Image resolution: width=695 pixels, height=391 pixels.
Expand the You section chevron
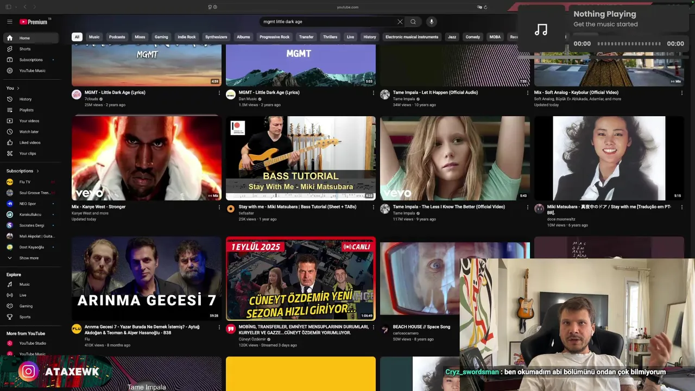coord(18,88)
